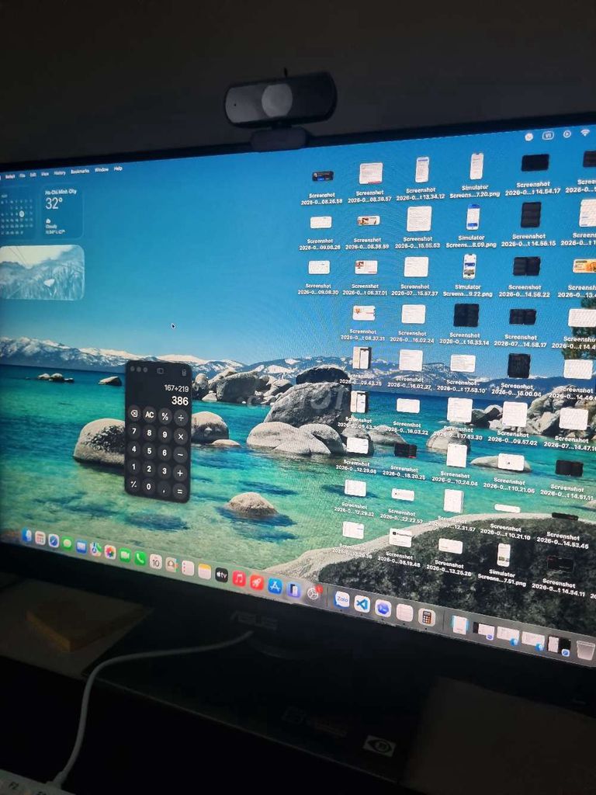The image size is (596, 795).
Task: Open FaceTime from the Dock
Action: [x=125, y=554]
